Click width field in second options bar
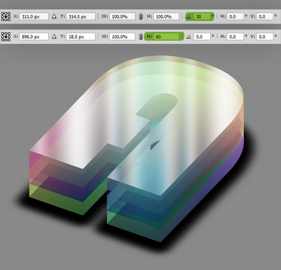 (x=122, y=36)
